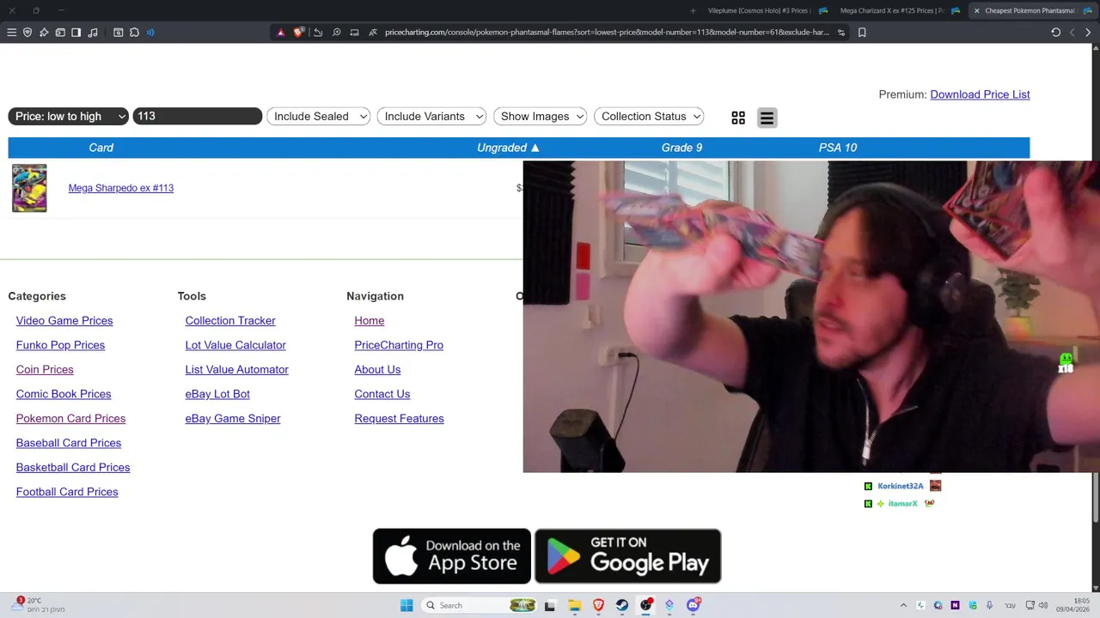The width and height of the screenshot is (1100, 618).
Task: Click the microphone tray icon
Action: point(989,605)
